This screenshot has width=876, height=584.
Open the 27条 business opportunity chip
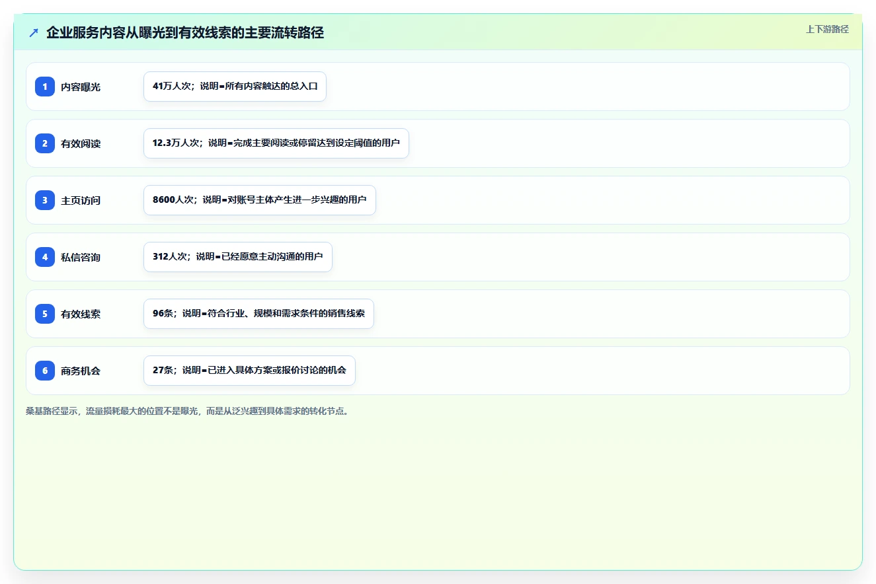(x=249, y=371)
